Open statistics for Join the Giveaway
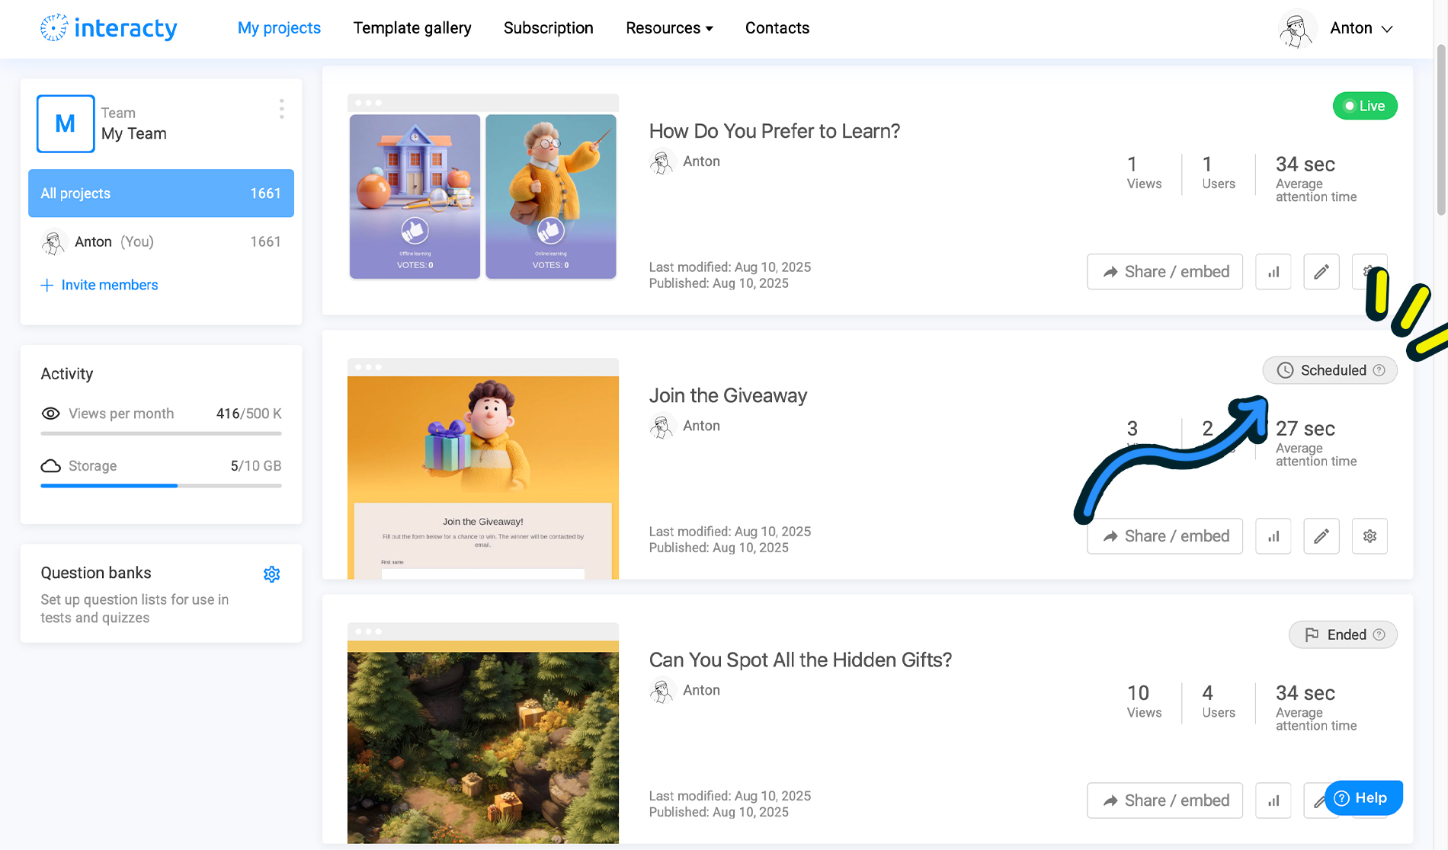Image resolution: width=1448 pixels, height=850 pixels. tap(1273, 536)
